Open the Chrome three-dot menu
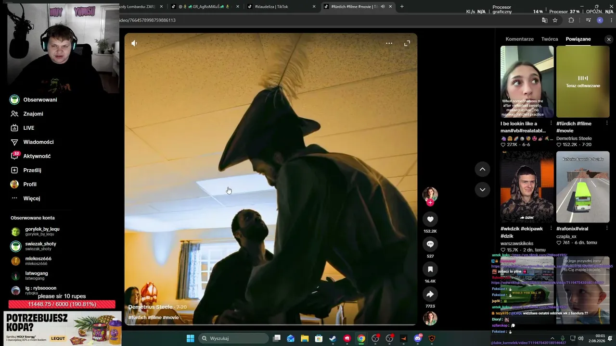The image size is (616, 346). (x=610, y=20)
